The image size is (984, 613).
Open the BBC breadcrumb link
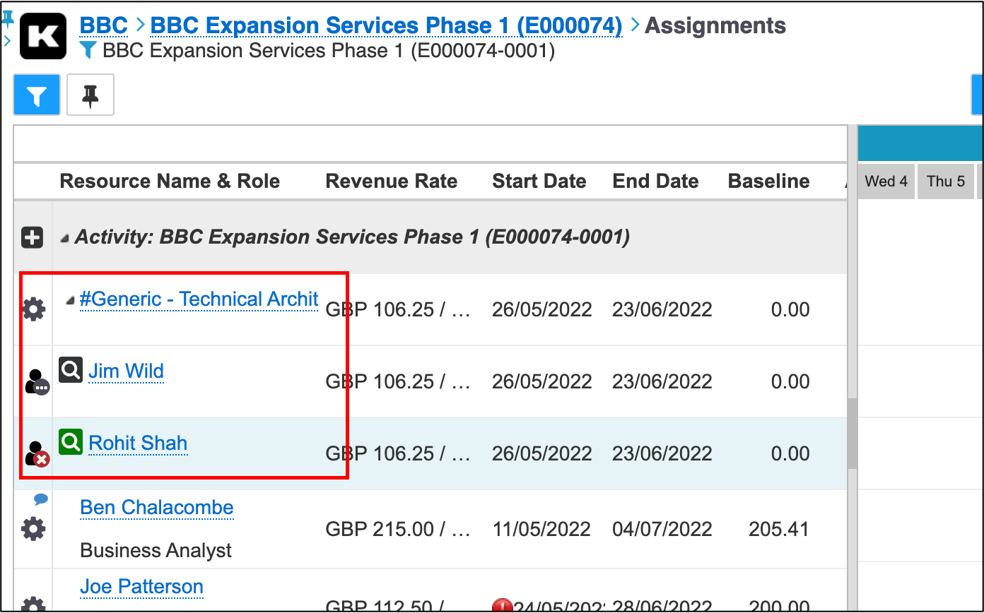(x=104, y=26)
